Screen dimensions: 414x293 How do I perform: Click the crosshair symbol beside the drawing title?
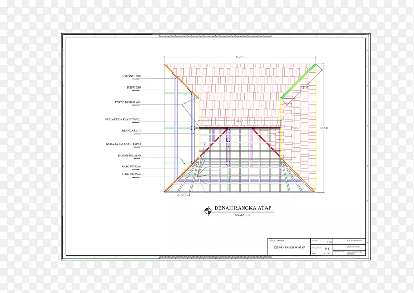click(x=208, y=210)
